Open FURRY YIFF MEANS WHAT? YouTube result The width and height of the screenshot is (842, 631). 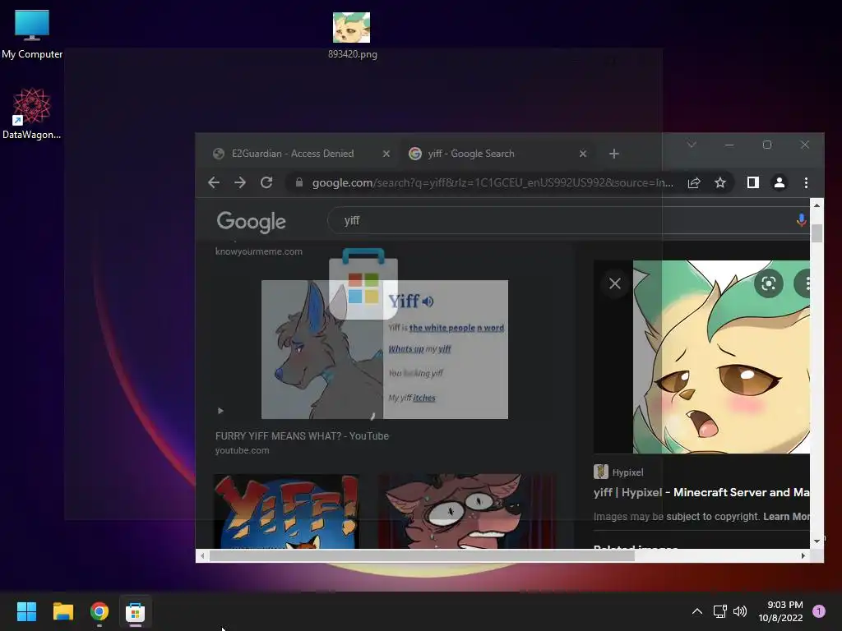point(302,436)
